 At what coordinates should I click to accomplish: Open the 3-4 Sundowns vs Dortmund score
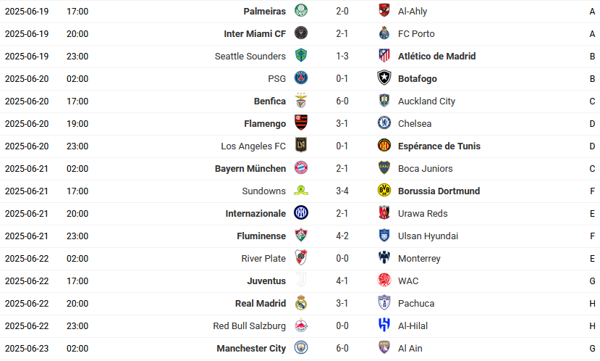342,191
